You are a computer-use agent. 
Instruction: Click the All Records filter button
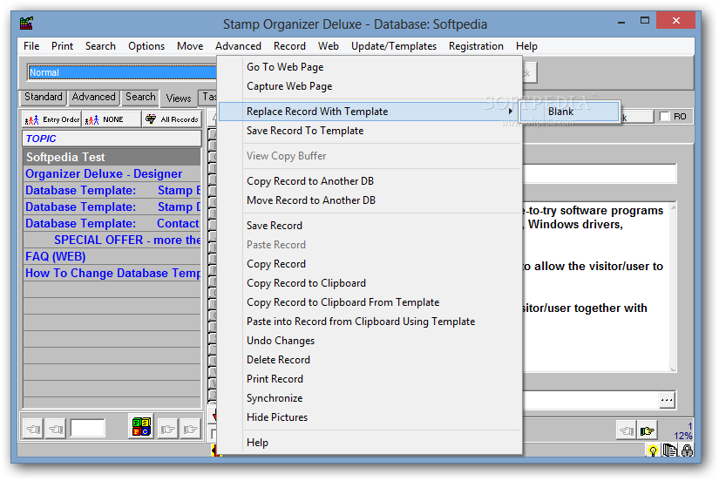pyautogui.click(x=172, y=119)
